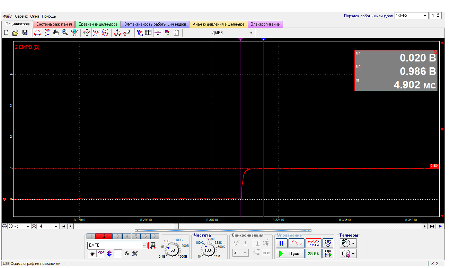Open the Сервис menu
This screenshot has width=449, height=268.
[x=21, y=16]
